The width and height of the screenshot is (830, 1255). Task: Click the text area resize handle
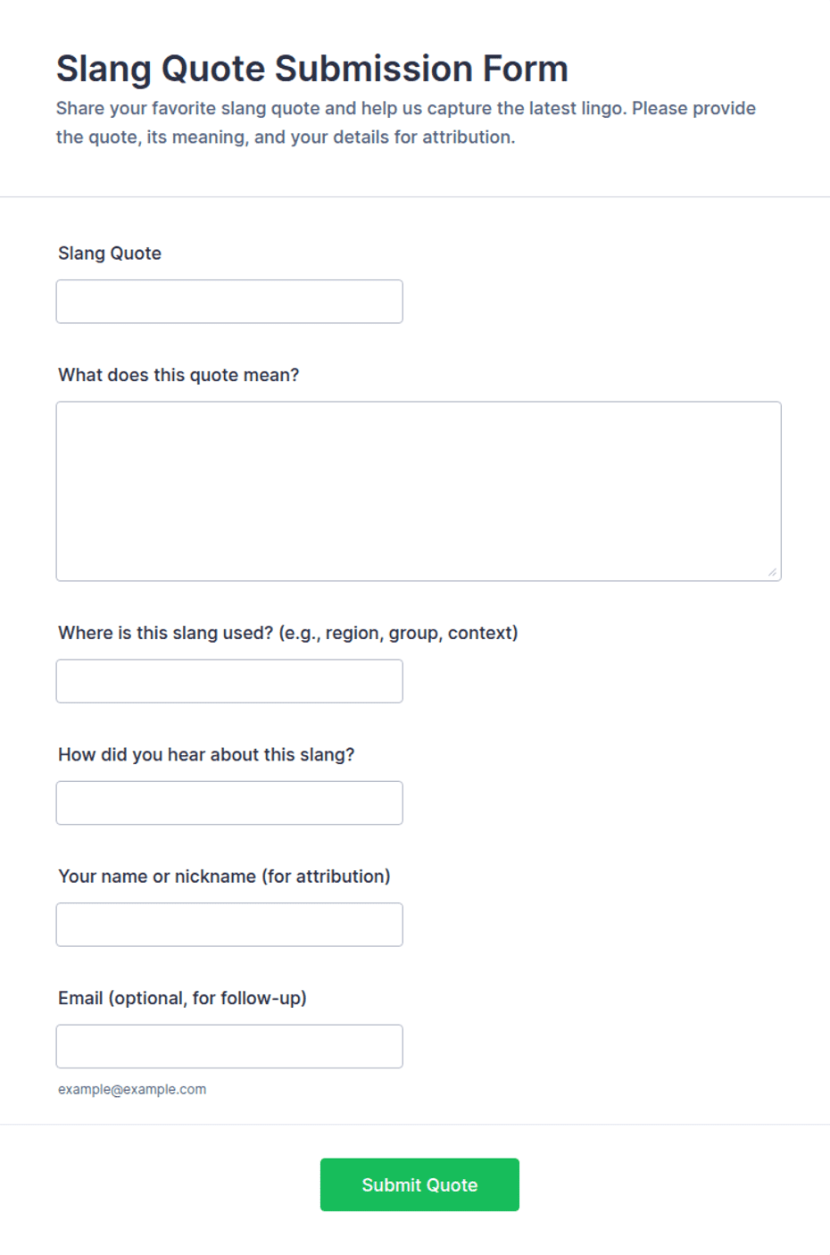pos(773,572)
